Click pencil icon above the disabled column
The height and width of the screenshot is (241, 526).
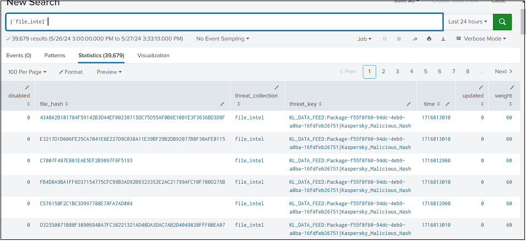(x=28, y=87)
